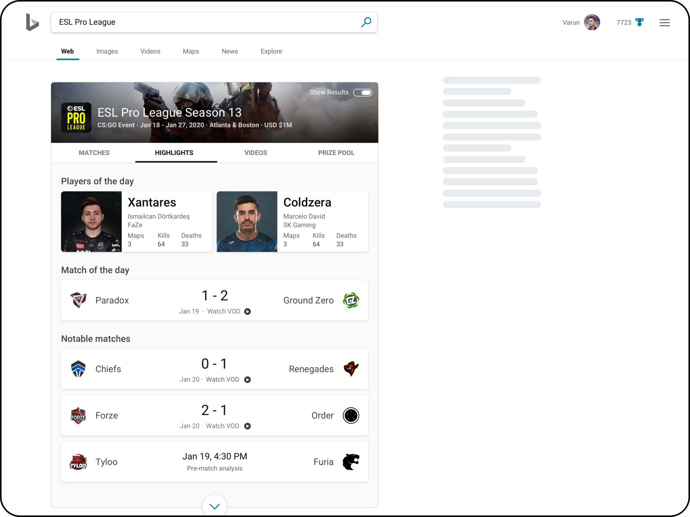The height and width of the screenshot is (517, 690).
Task: Select the Images tab
Action: tap(107, 51)
